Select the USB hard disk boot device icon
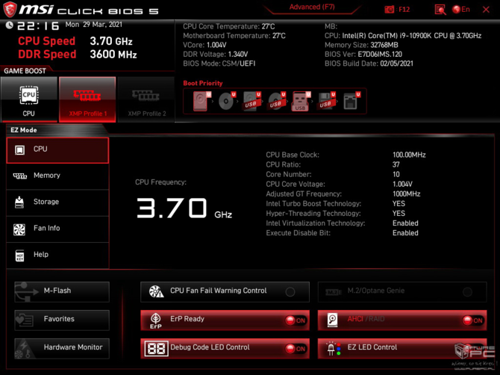Viewport: 500px width, 375px height. click(x=251, y=101)
